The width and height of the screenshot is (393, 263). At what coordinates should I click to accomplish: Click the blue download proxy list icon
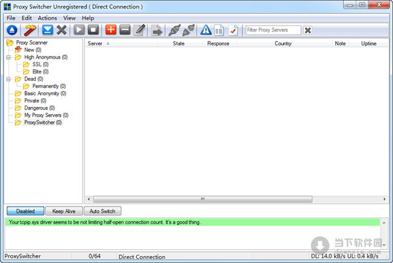pos(48,30)
